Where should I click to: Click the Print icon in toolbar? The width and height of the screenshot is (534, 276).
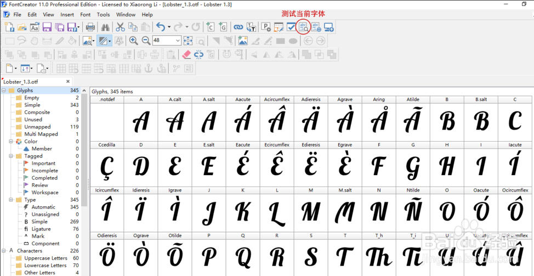coord(90,27)
